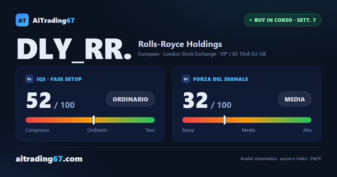The width and height of the screenshot is (337, 177).
Task: Click the MEDIA pill
Action: tap(295, 99)
